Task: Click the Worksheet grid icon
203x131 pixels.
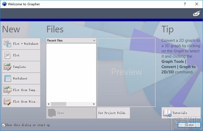Action: click(x=7, y=78)
